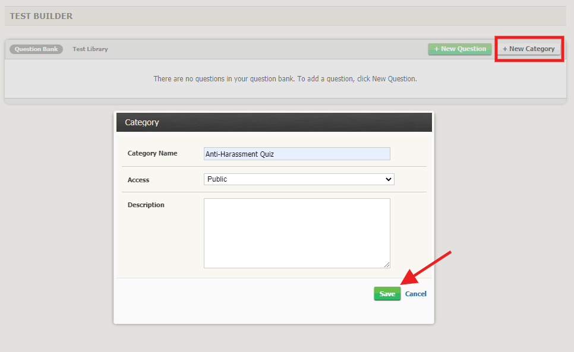Viewport: 574px width, 352px height.
Task: Select the Anti-Harassment Quiz text
Action: click(x=239, y=153)
